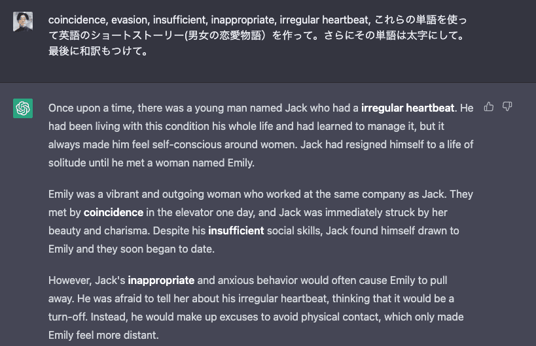This screenshot has height=346, width=536.
Task: Click the green ChatGPT logo icon
Action: [x=23, y=108]
